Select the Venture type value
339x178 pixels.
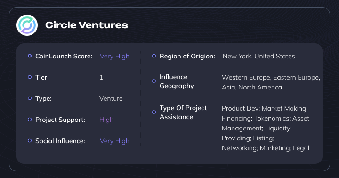pyautogui.click(x=111, y=98)
